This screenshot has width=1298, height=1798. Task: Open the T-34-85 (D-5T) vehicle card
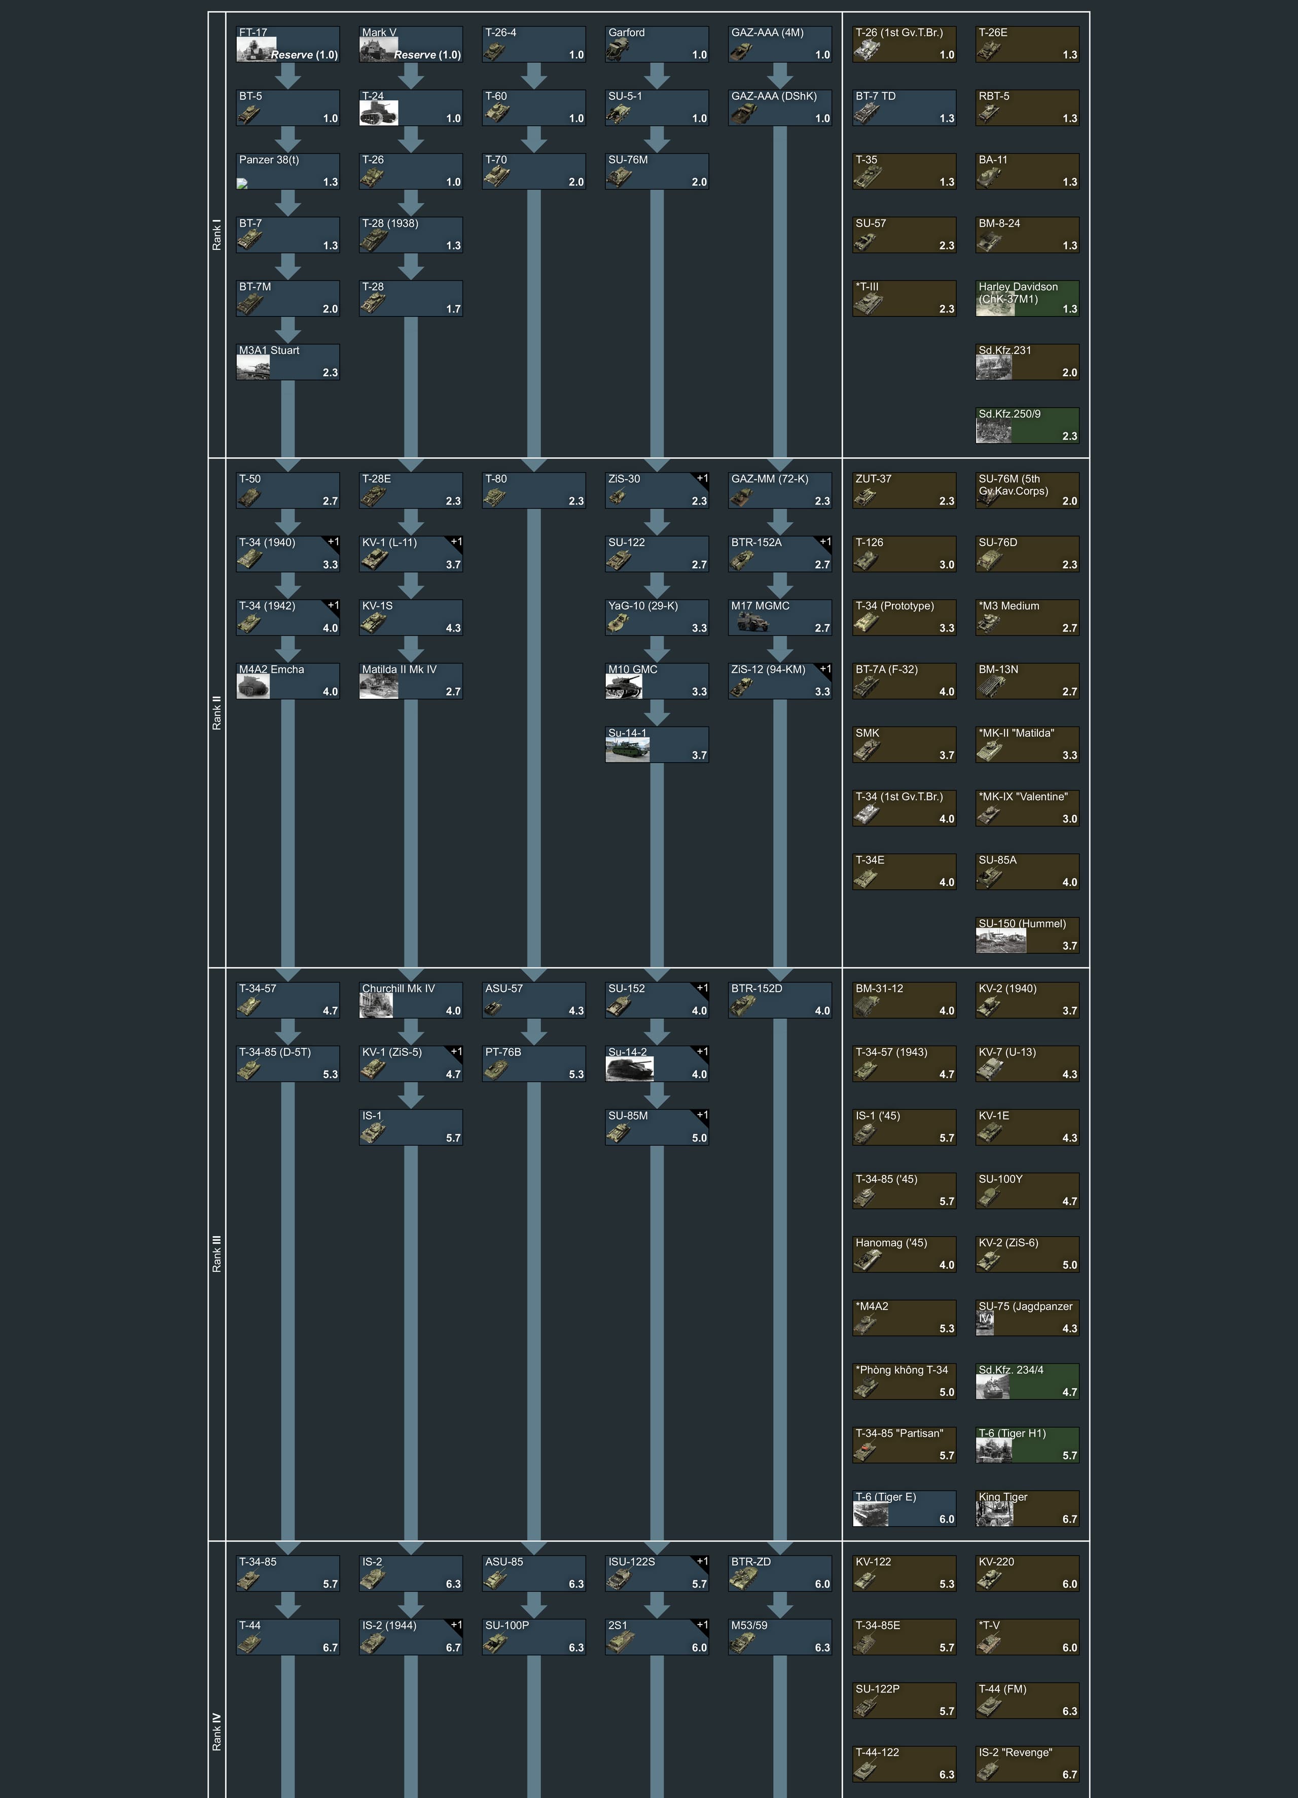(288, 1063)
